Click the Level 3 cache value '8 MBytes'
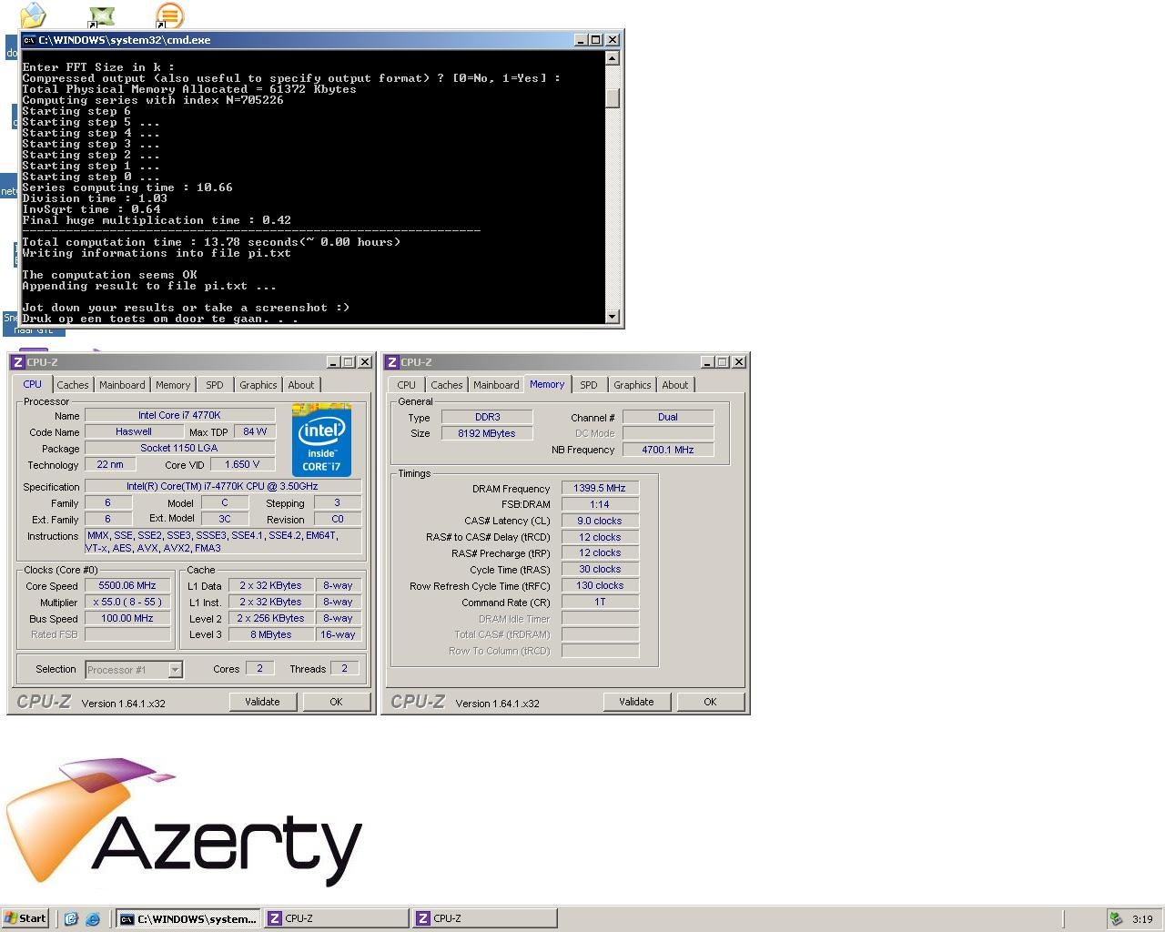 (271, 634)
